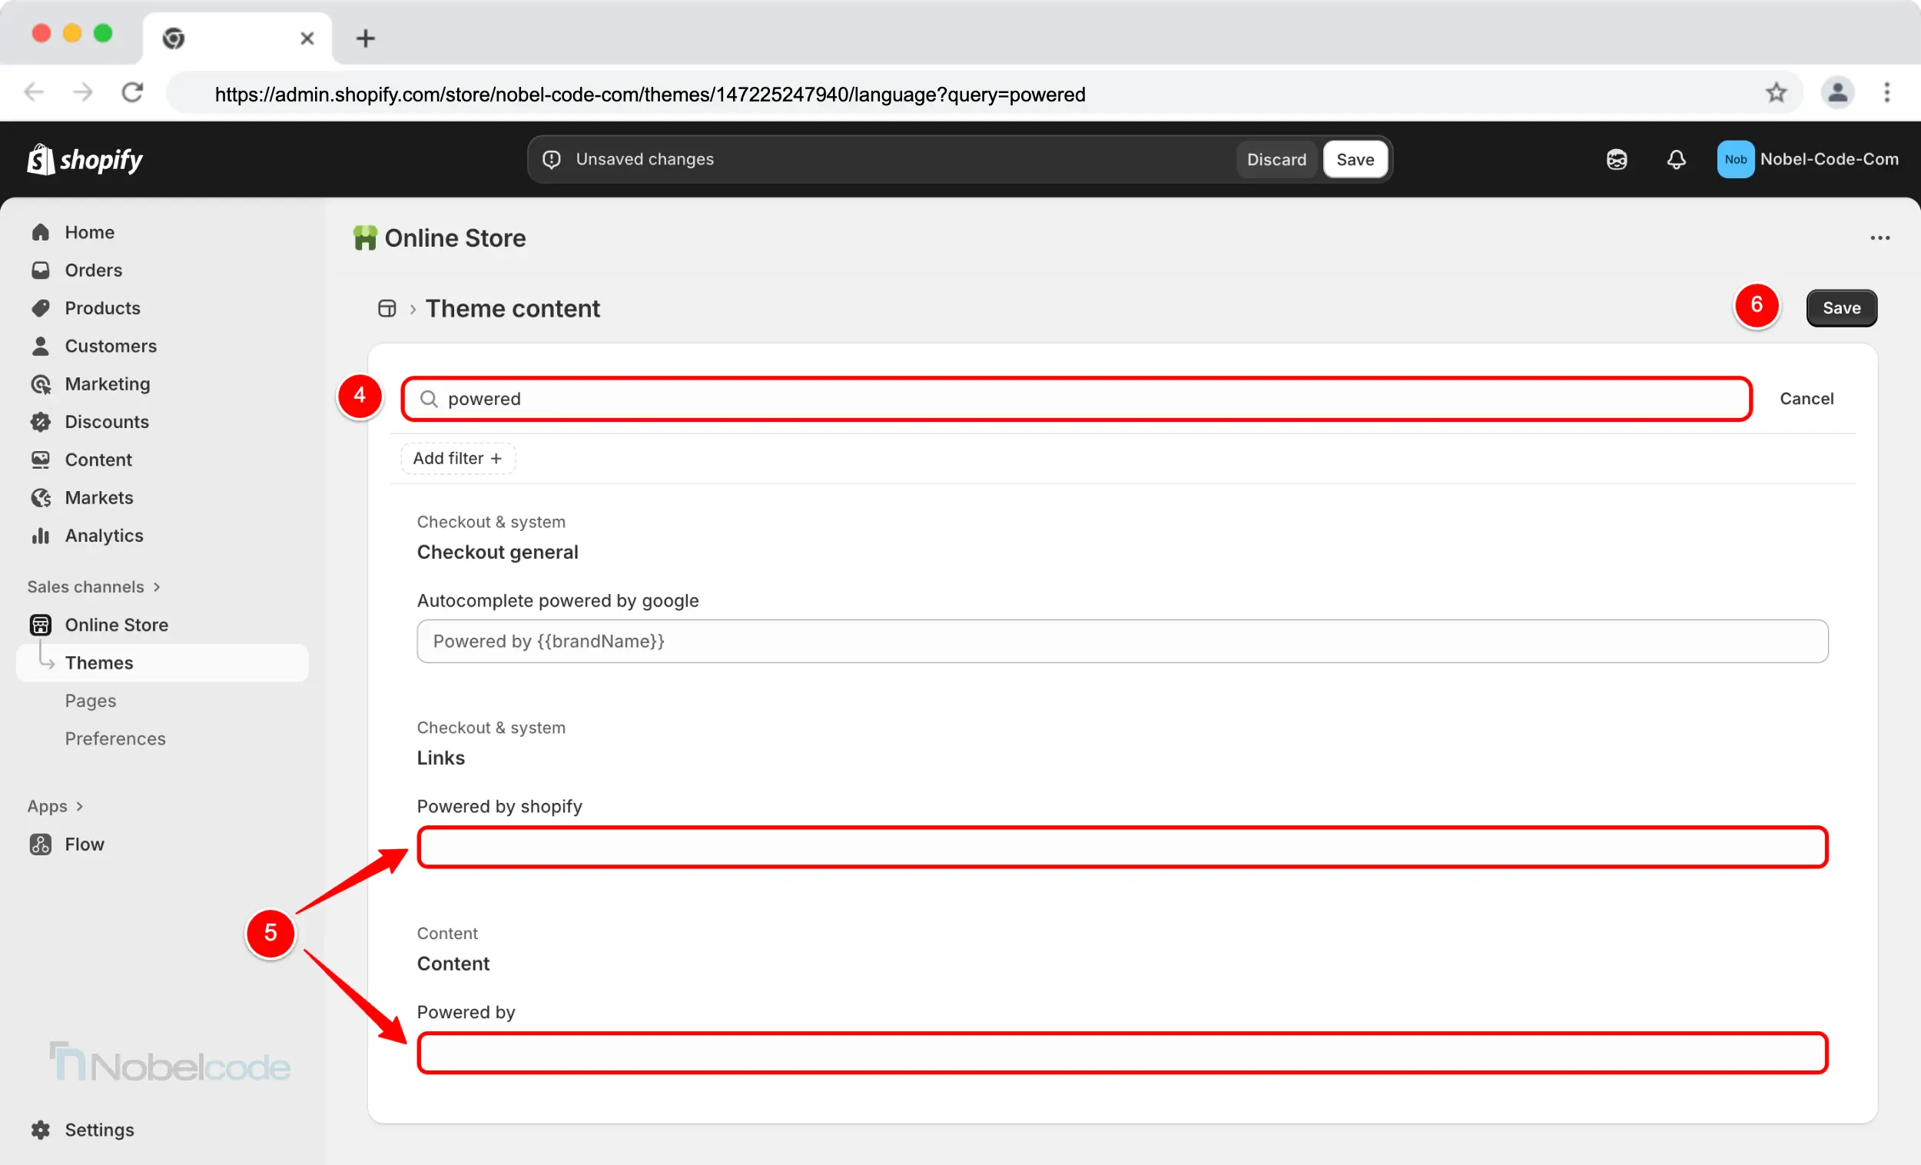
Task: Bookmark this page with star icon
Action: [1776, 93]
